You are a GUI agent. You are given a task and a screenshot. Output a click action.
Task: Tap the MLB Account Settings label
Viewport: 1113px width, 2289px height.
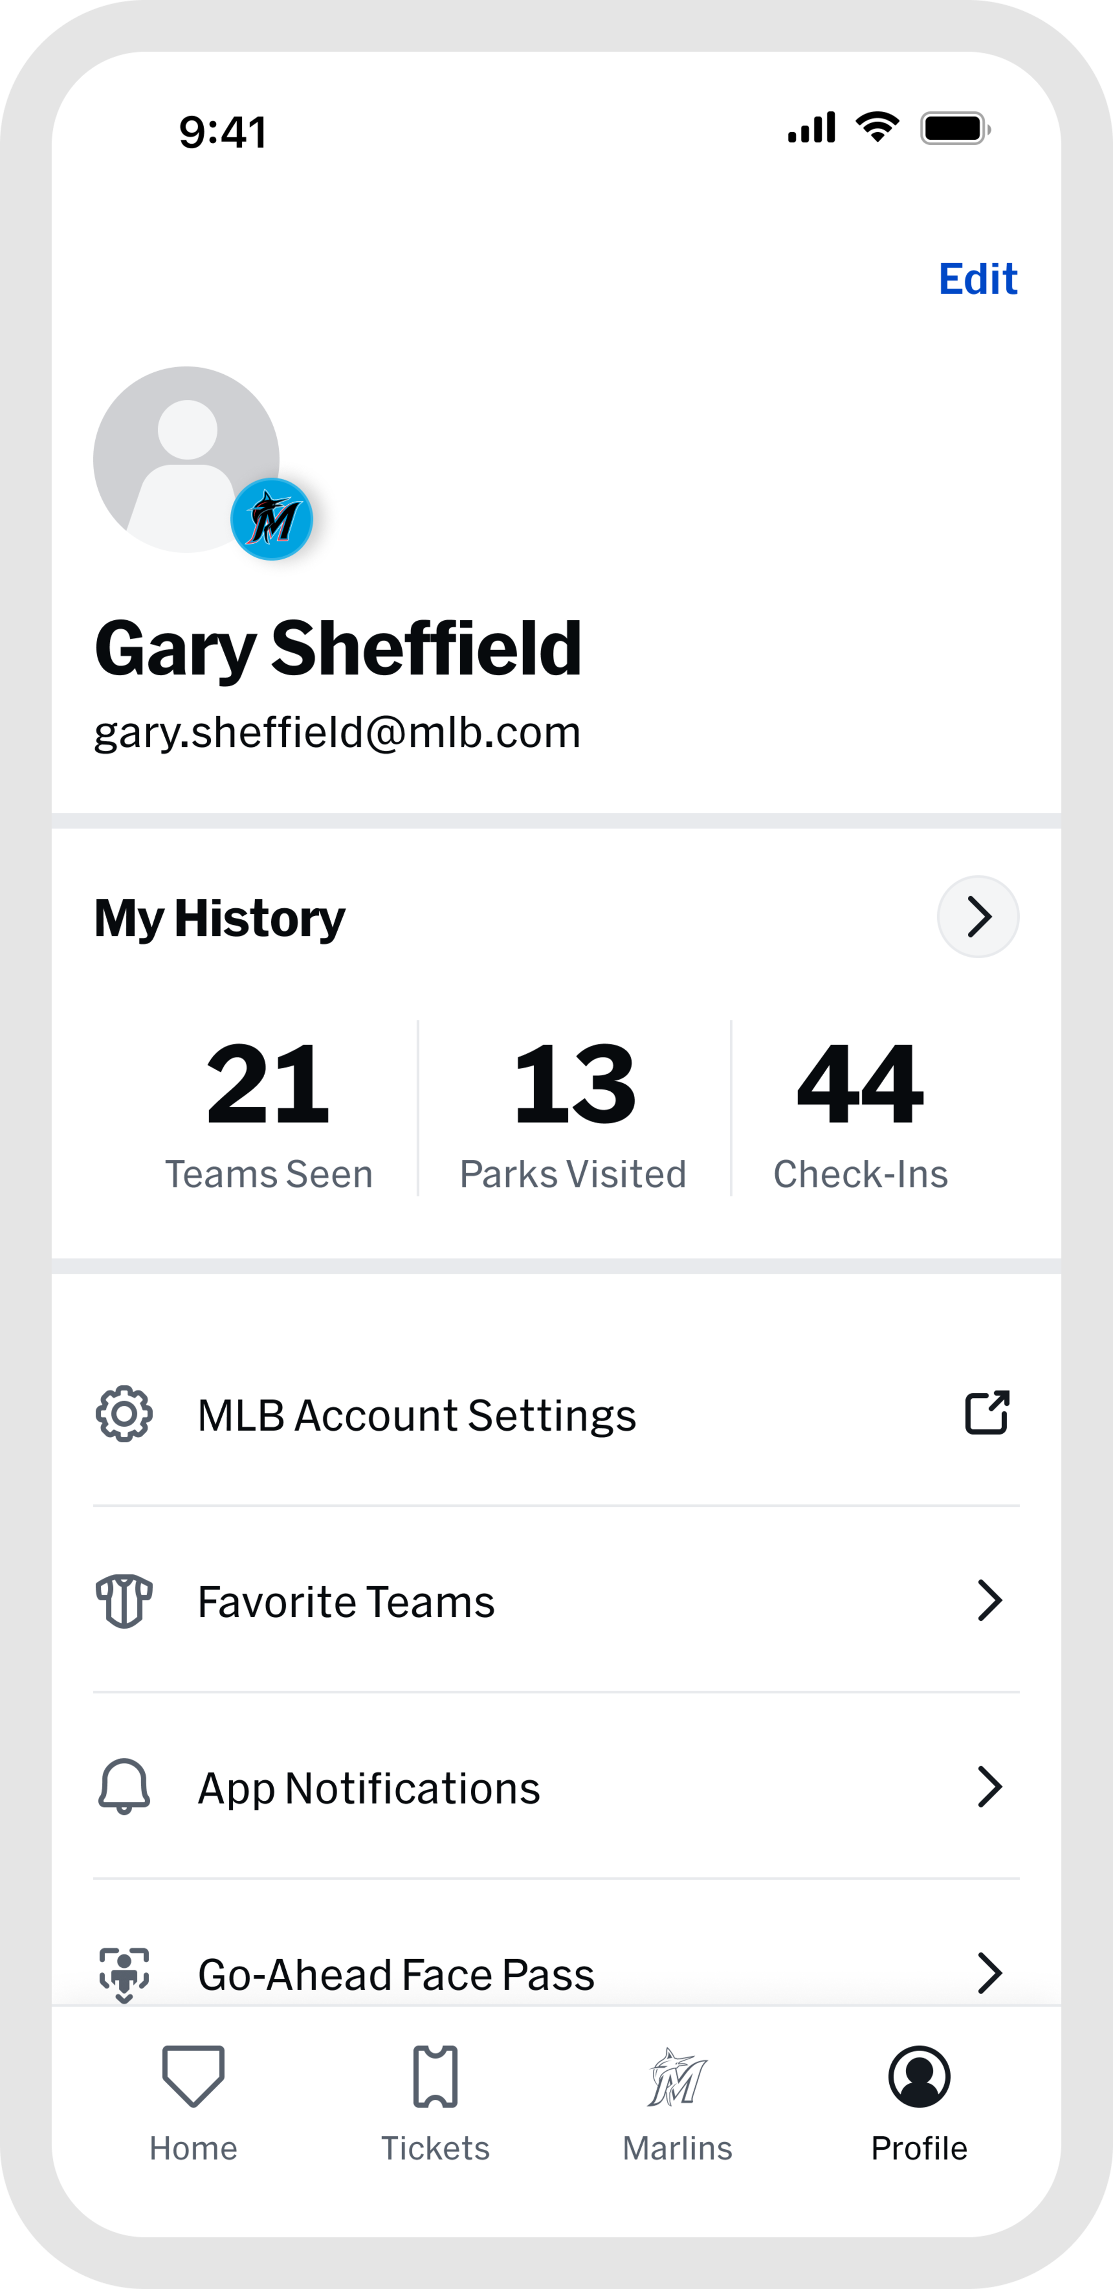click(x=416, y=1416)
